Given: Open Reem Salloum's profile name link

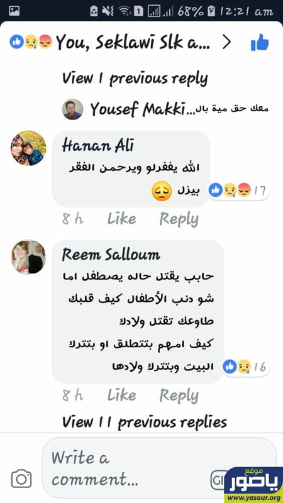Looking at the screenshot, I should tap(111, 255).
